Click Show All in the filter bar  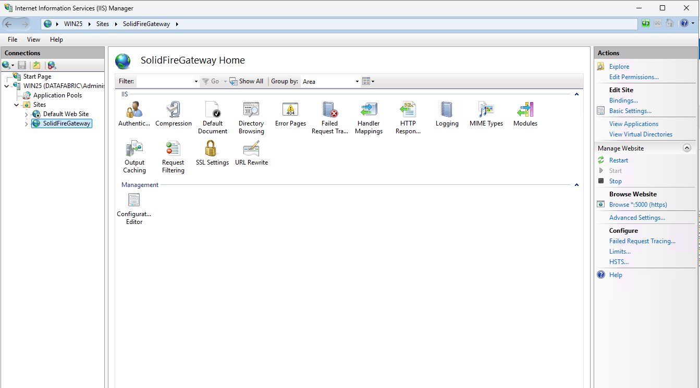click(247, 81)
